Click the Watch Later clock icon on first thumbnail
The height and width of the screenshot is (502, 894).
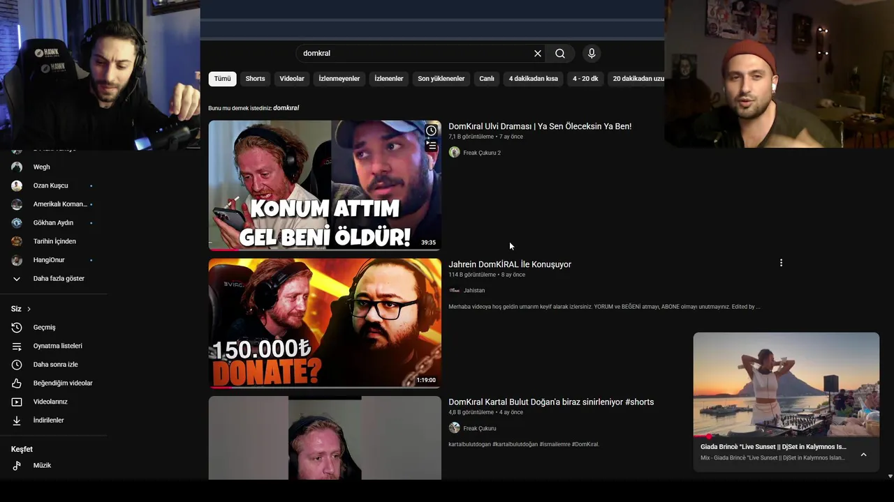tap(431, 130)
